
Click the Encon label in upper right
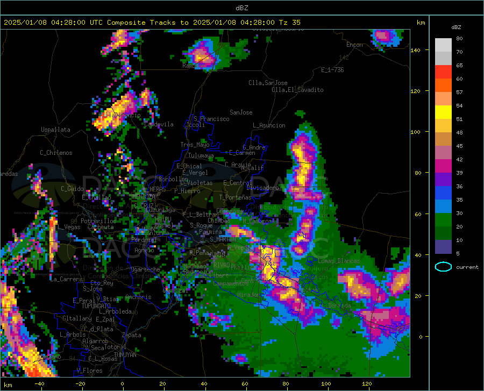point(354,45)
